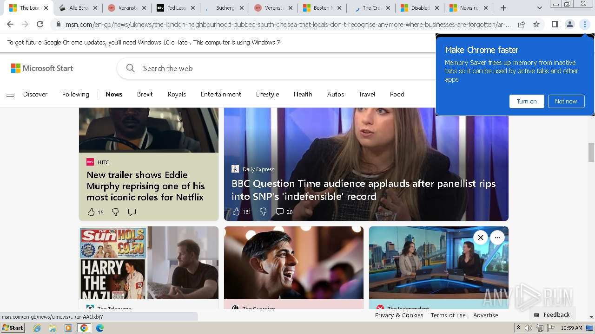Open the Health category
The image size is (595, 334).
coord(303,94)
